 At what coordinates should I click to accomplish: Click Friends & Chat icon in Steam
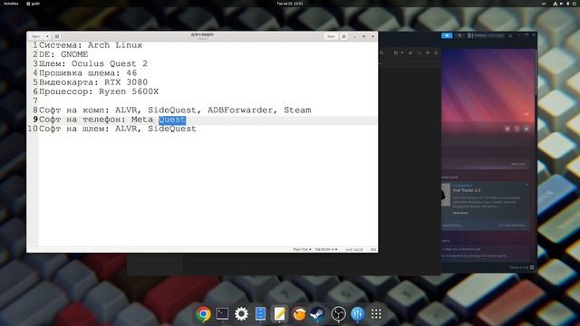pyautogui.click(x=532, y=267)
